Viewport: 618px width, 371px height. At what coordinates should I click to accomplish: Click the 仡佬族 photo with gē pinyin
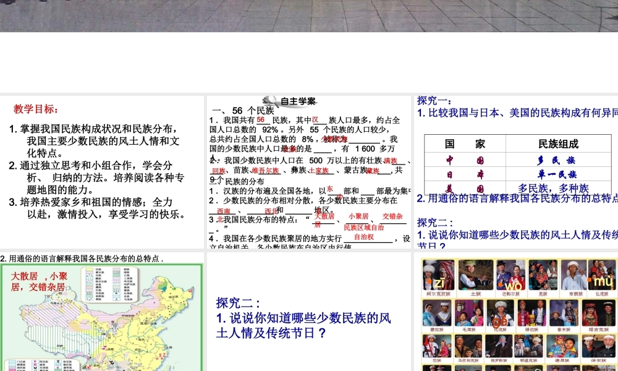coord(500,313)
